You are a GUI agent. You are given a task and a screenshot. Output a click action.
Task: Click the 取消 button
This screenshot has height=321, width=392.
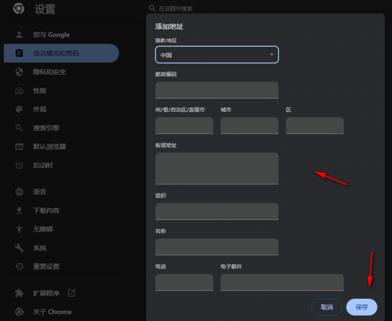click(327, 307)
